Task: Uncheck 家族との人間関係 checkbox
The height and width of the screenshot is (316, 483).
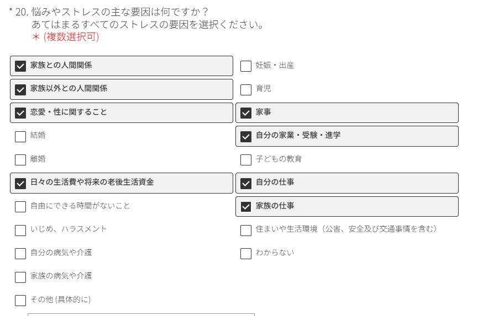Action: (x=20, y=66)
